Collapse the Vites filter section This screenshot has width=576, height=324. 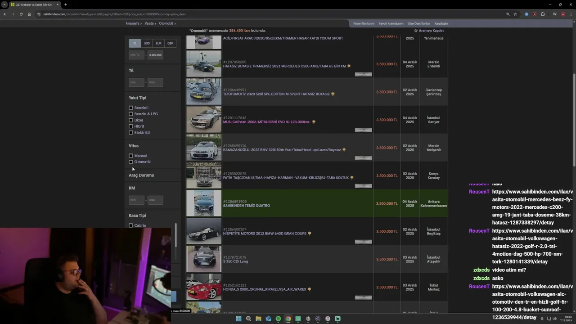pos(134,146)
